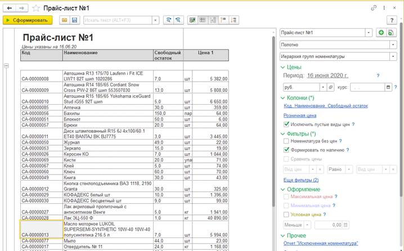Uncheck Формировать по наличию
This screenshot has width=404, height=251.
(287, 150)
